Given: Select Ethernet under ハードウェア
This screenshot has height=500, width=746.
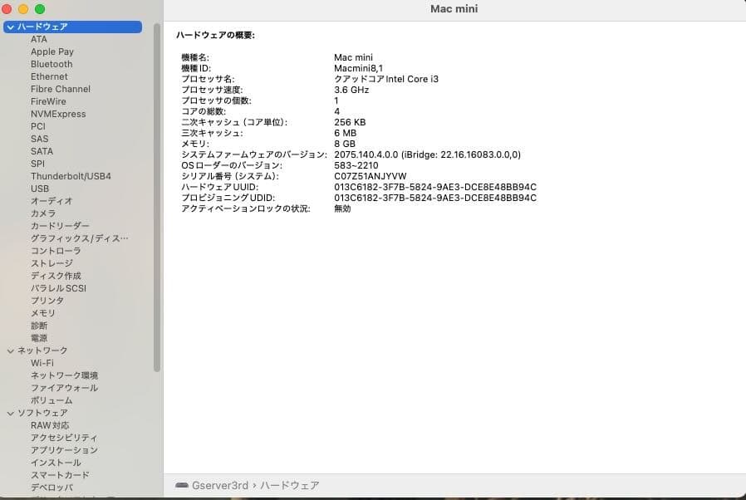Looking at the screenshot, I should (x=50, y=76).
